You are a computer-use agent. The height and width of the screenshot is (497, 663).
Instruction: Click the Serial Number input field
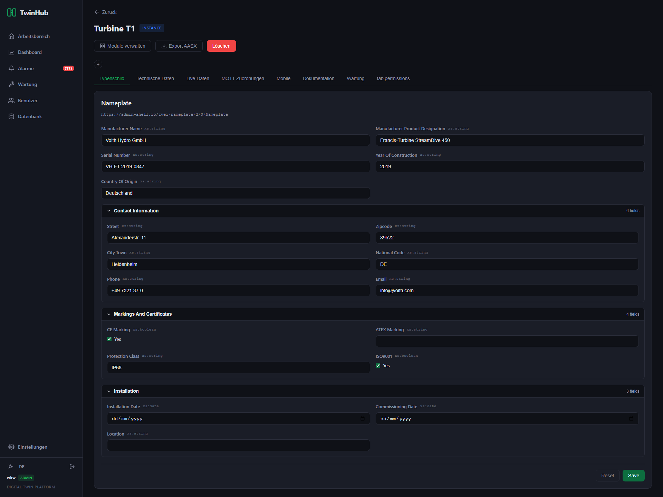click(236, 166)
